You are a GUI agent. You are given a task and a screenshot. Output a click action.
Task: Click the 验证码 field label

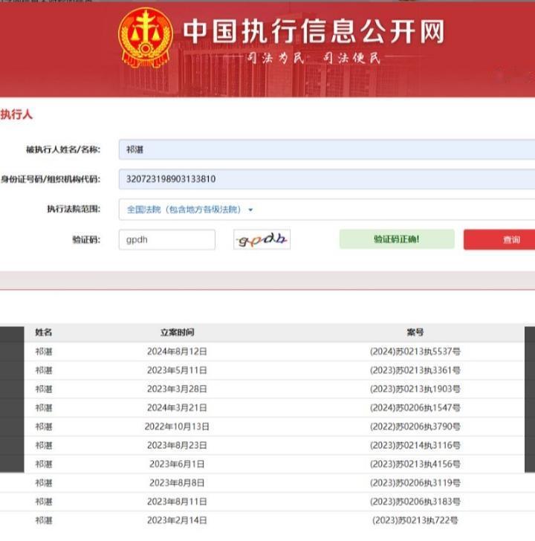pyautogui.click(x=86, y=239)
